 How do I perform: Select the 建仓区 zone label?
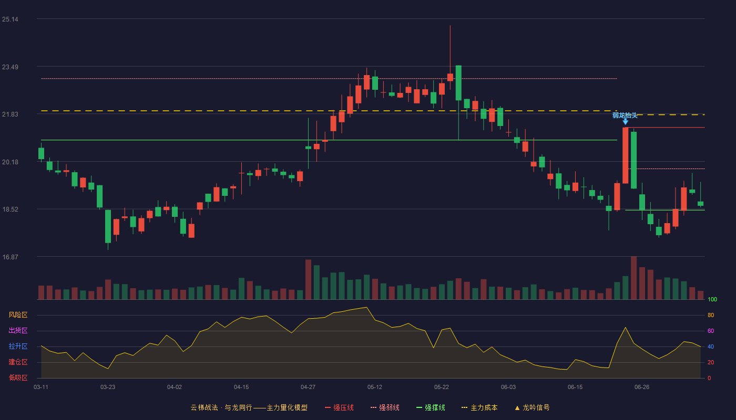click(18, 362)
